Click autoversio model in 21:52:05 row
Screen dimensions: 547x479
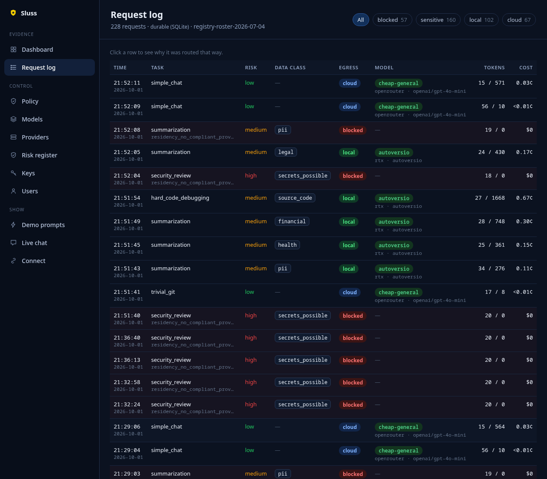click(394, 153)
